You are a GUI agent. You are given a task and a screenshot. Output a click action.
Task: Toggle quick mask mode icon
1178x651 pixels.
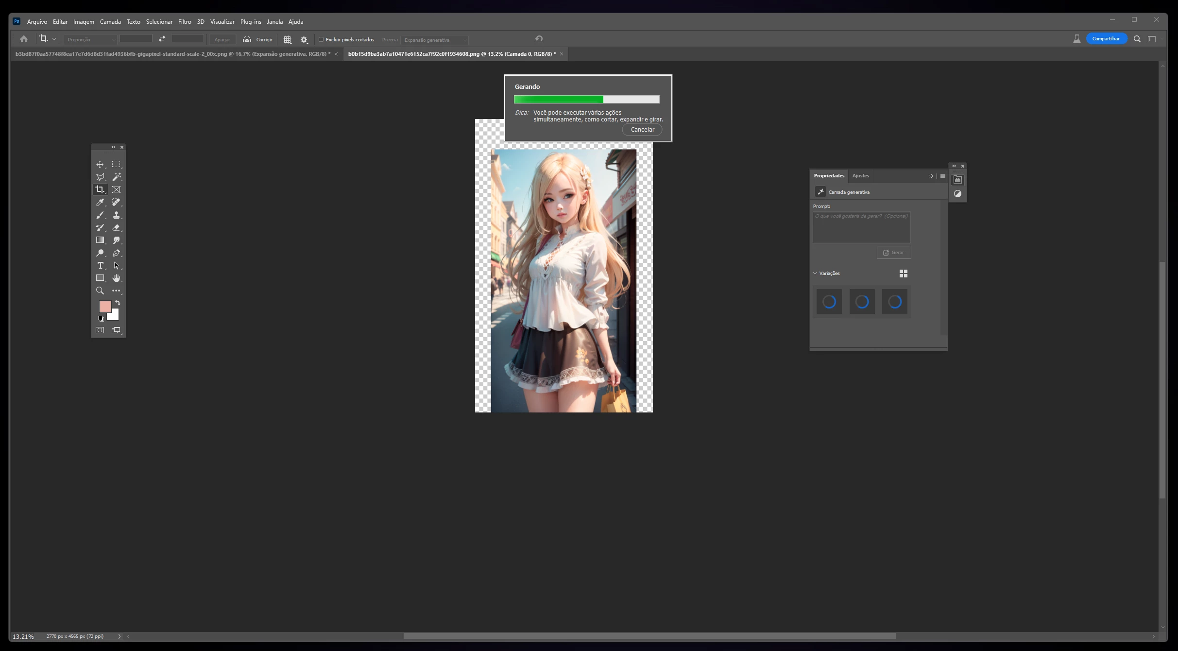pos(100,330)
